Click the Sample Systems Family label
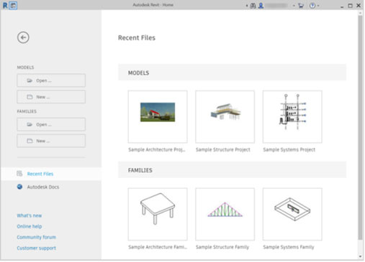 pyautogui.click(x=289, y=247)
